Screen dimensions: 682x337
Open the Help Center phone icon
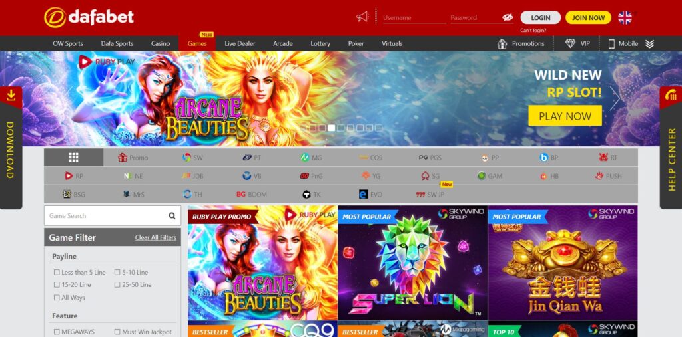pos(671,95)
